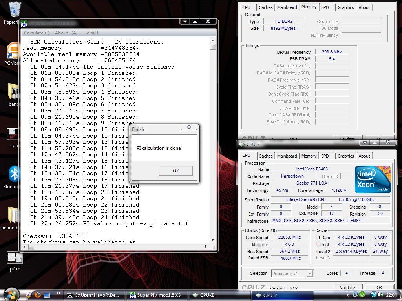Click the Super PI title bar icon
This screenshot has height=301, width=402.
click(x=24, y=24)
